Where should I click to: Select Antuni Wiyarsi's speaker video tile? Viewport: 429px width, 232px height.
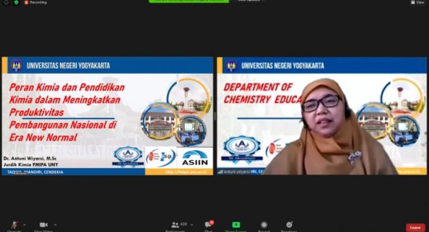322,116
